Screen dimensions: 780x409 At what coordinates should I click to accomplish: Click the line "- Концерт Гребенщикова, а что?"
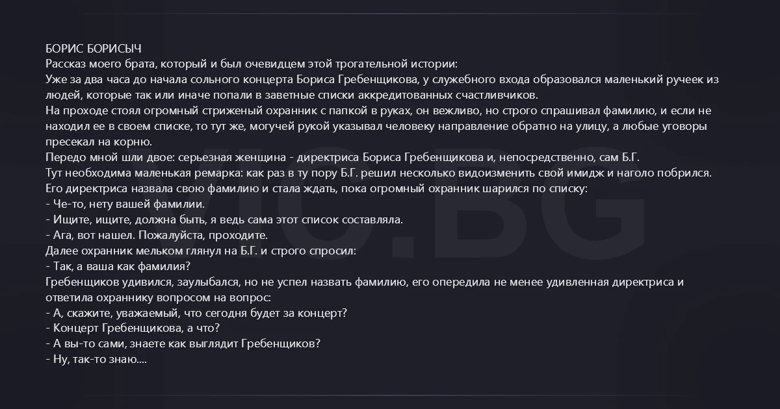(x=133, y=329)
